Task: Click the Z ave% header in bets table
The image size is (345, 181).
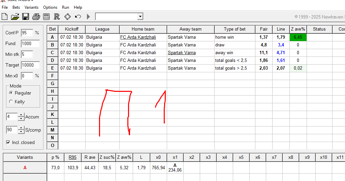Action: [298, 29]
